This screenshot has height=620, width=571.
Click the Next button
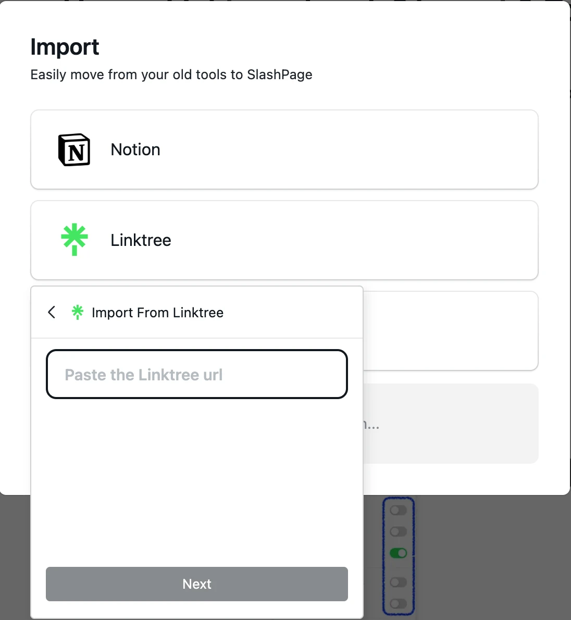[x=197, y=584]
